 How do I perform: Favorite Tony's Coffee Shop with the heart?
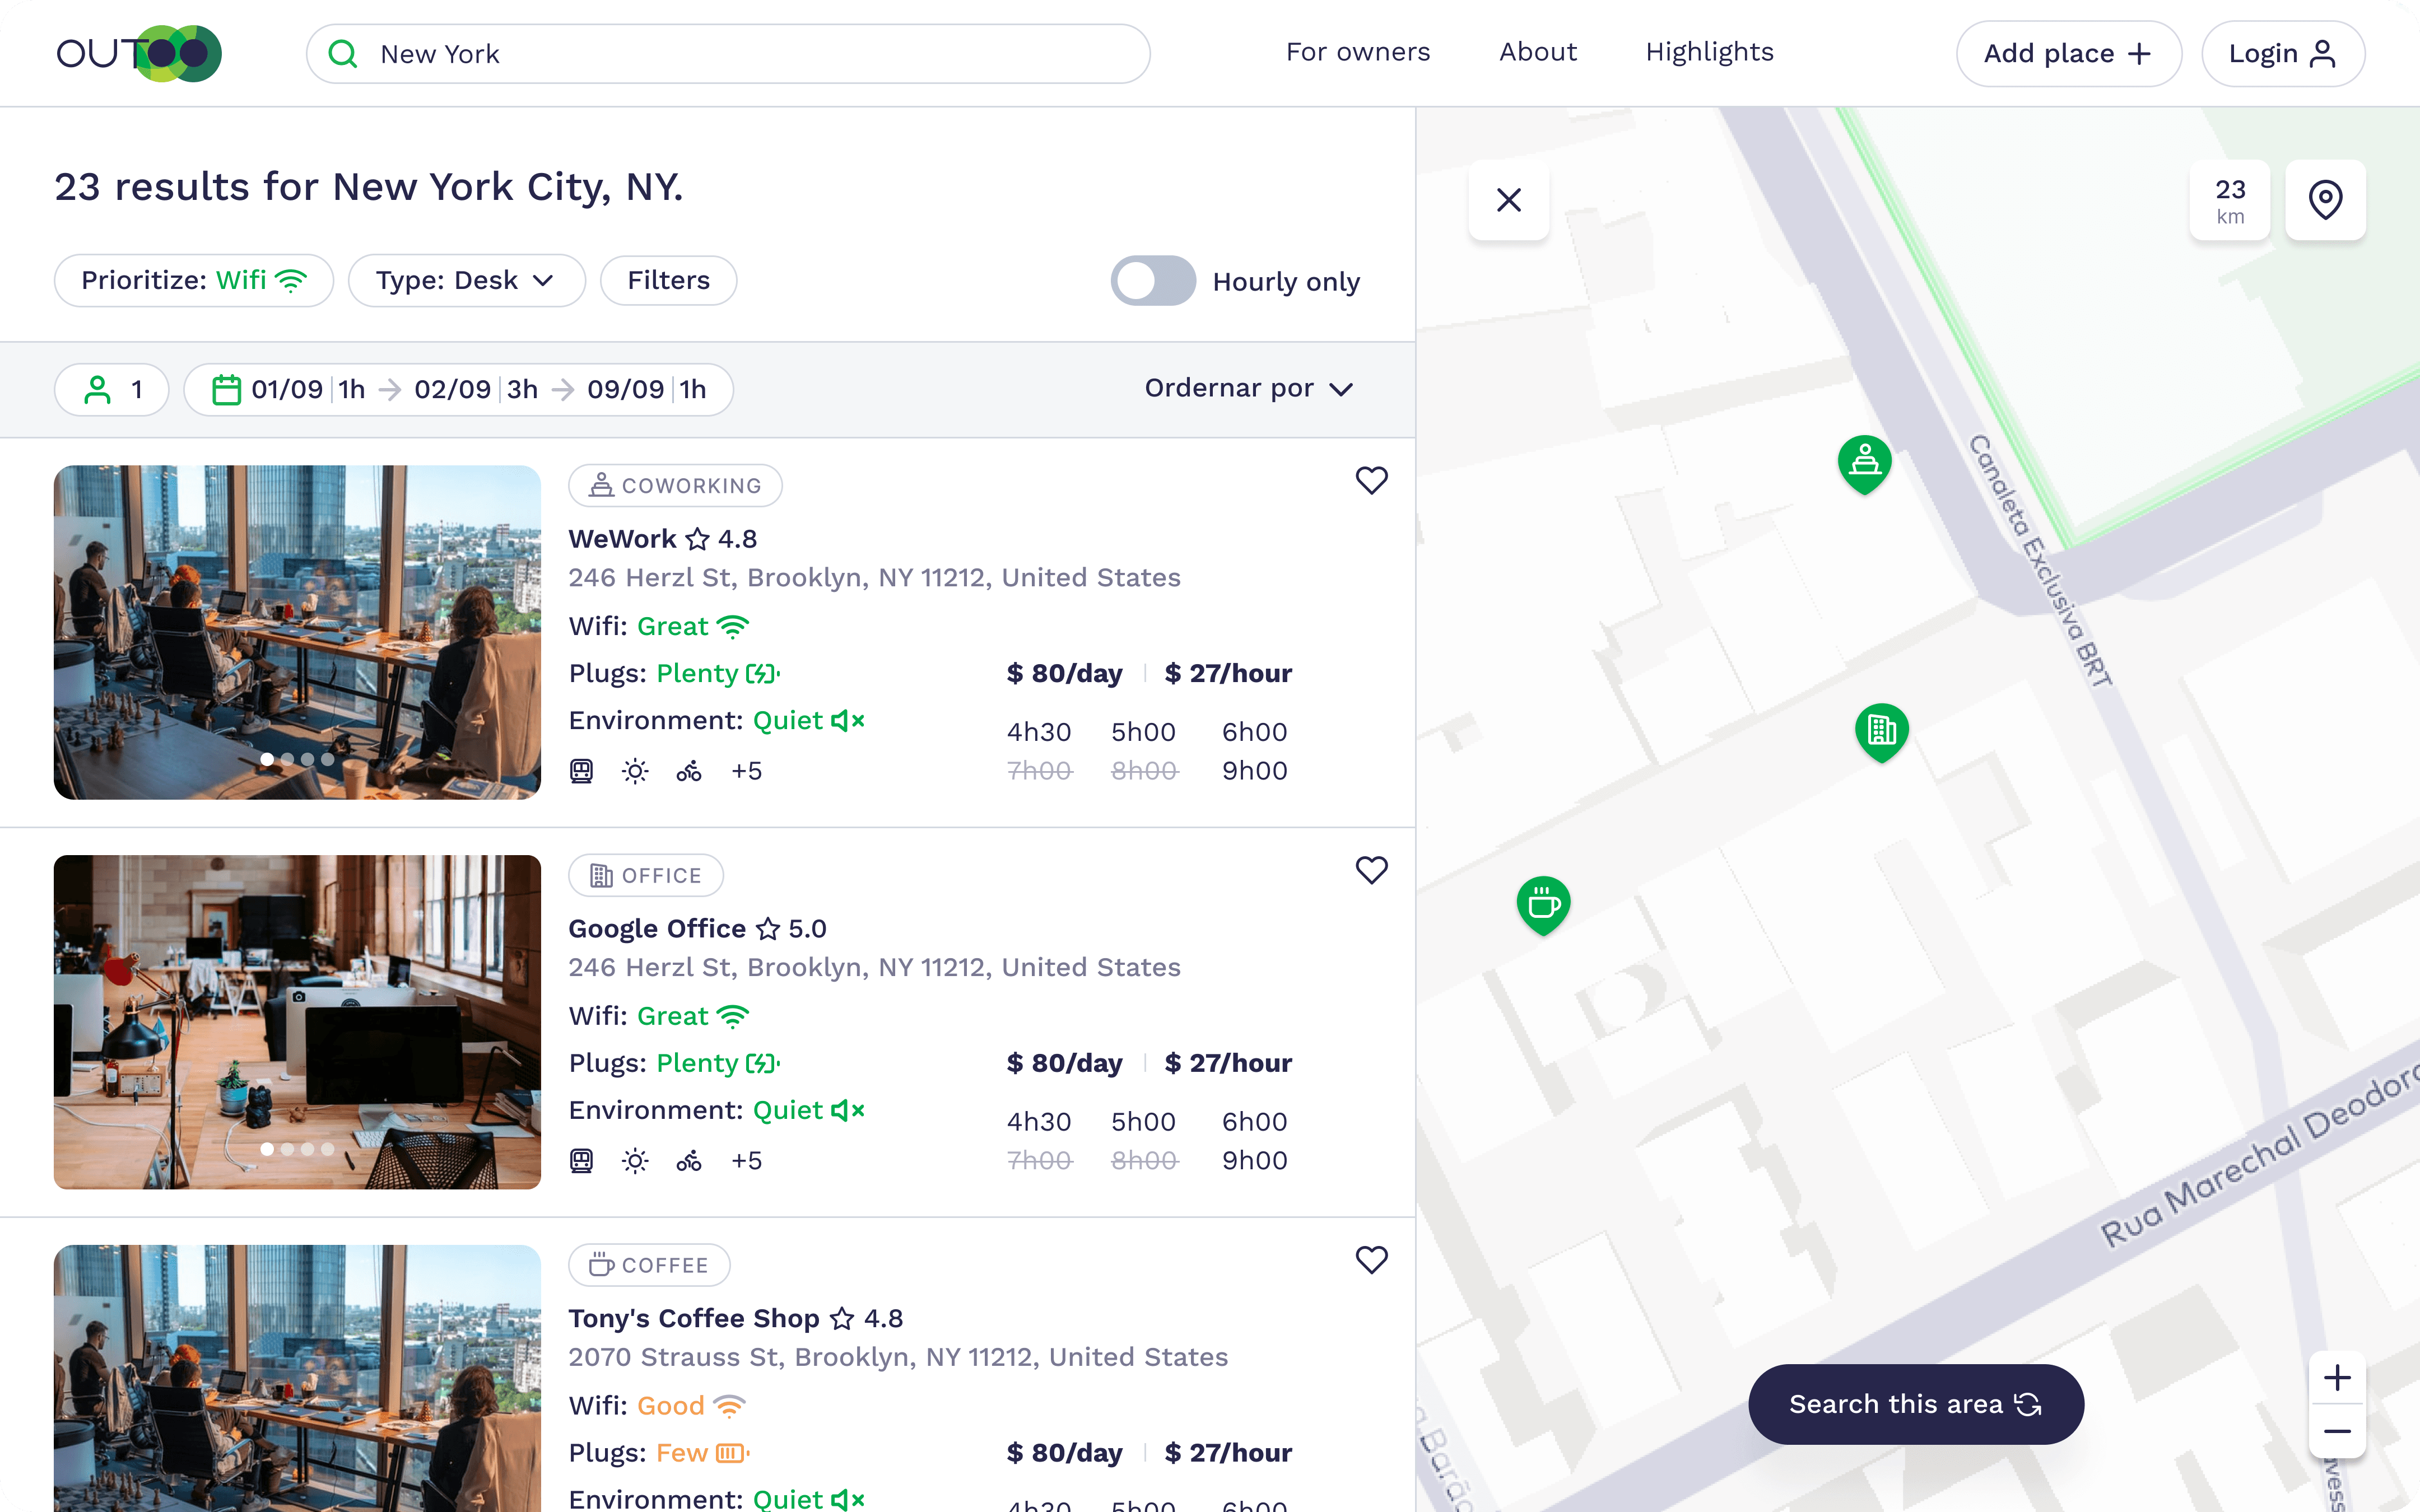pos(1371,1260)
